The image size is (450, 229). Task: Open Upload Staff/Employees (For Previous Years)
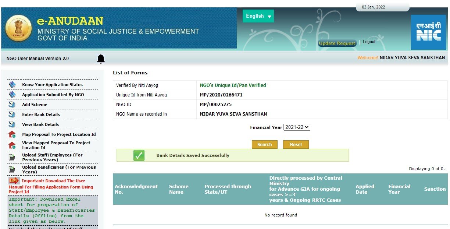(52, 157)
